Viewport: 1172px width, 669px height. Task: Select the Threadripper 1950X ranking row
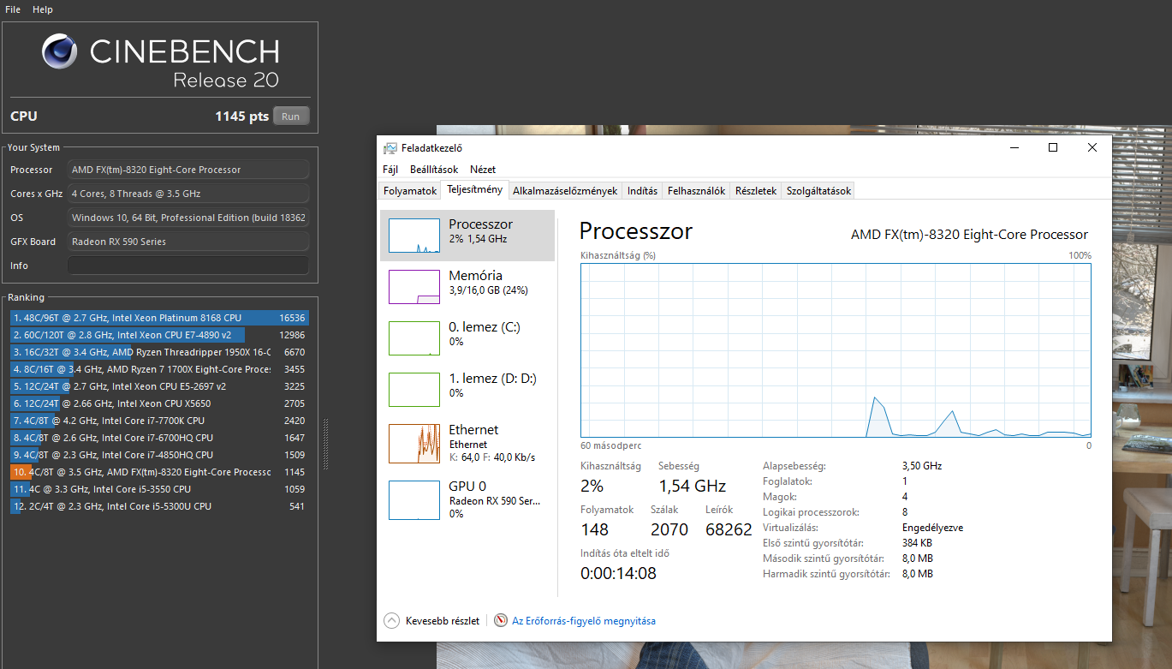tap(159, 352)
